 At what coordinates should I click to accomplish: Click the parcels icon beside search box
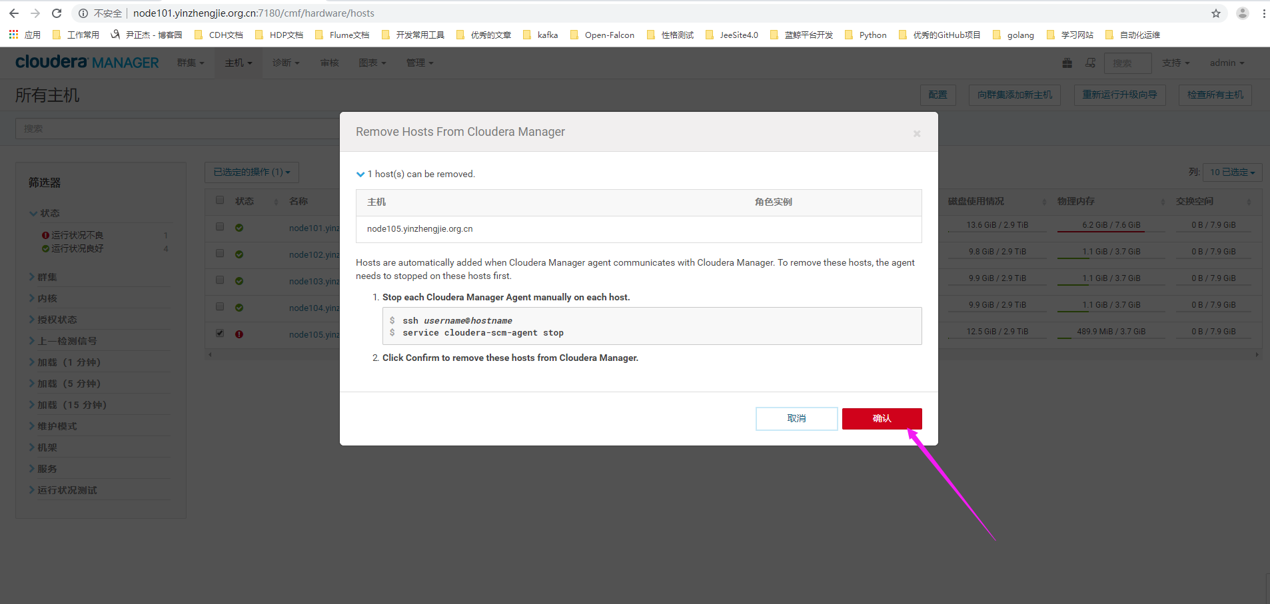coord(1091,63)
